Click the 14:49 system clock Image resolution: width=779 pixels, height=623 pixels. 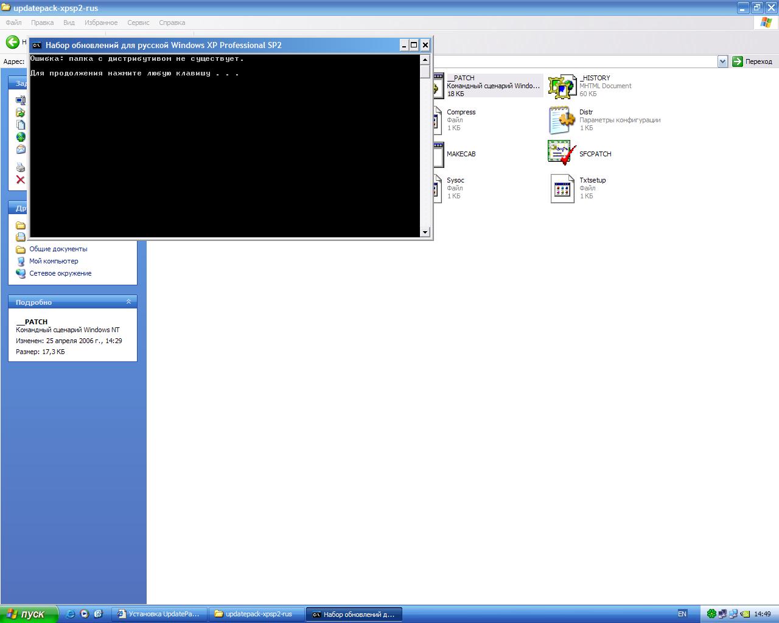(x=763, y=614)
